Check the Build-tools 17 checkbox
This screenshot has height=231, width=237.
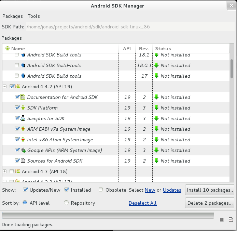(x=17, y=76)
